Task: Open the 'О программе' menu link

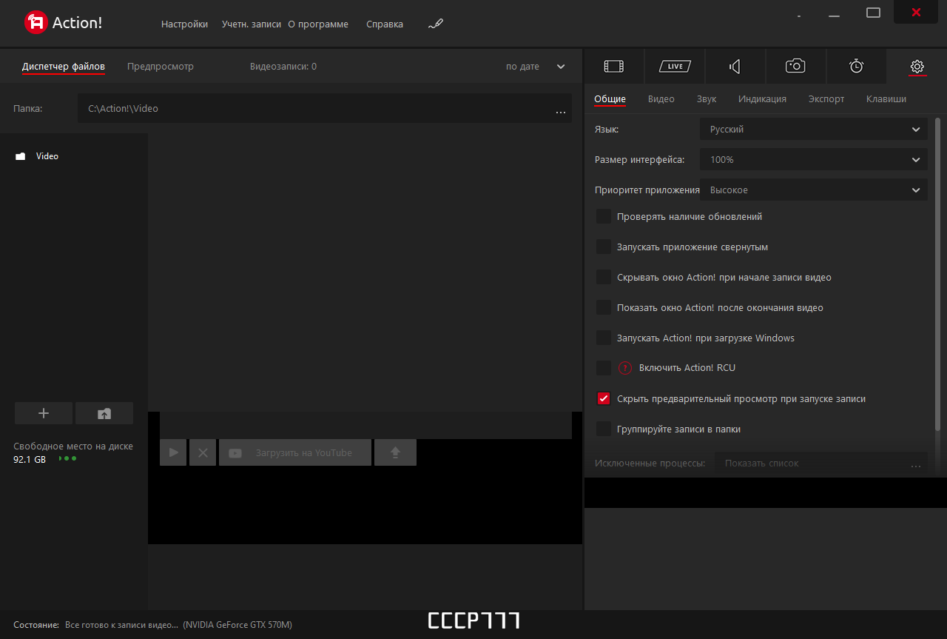Action: (318, 24)
